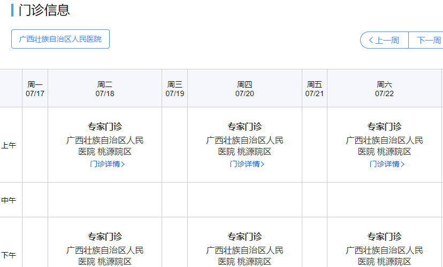
Task: Click 专家门诊 title in Tuesday morning cell
Action: coord(105,127)
